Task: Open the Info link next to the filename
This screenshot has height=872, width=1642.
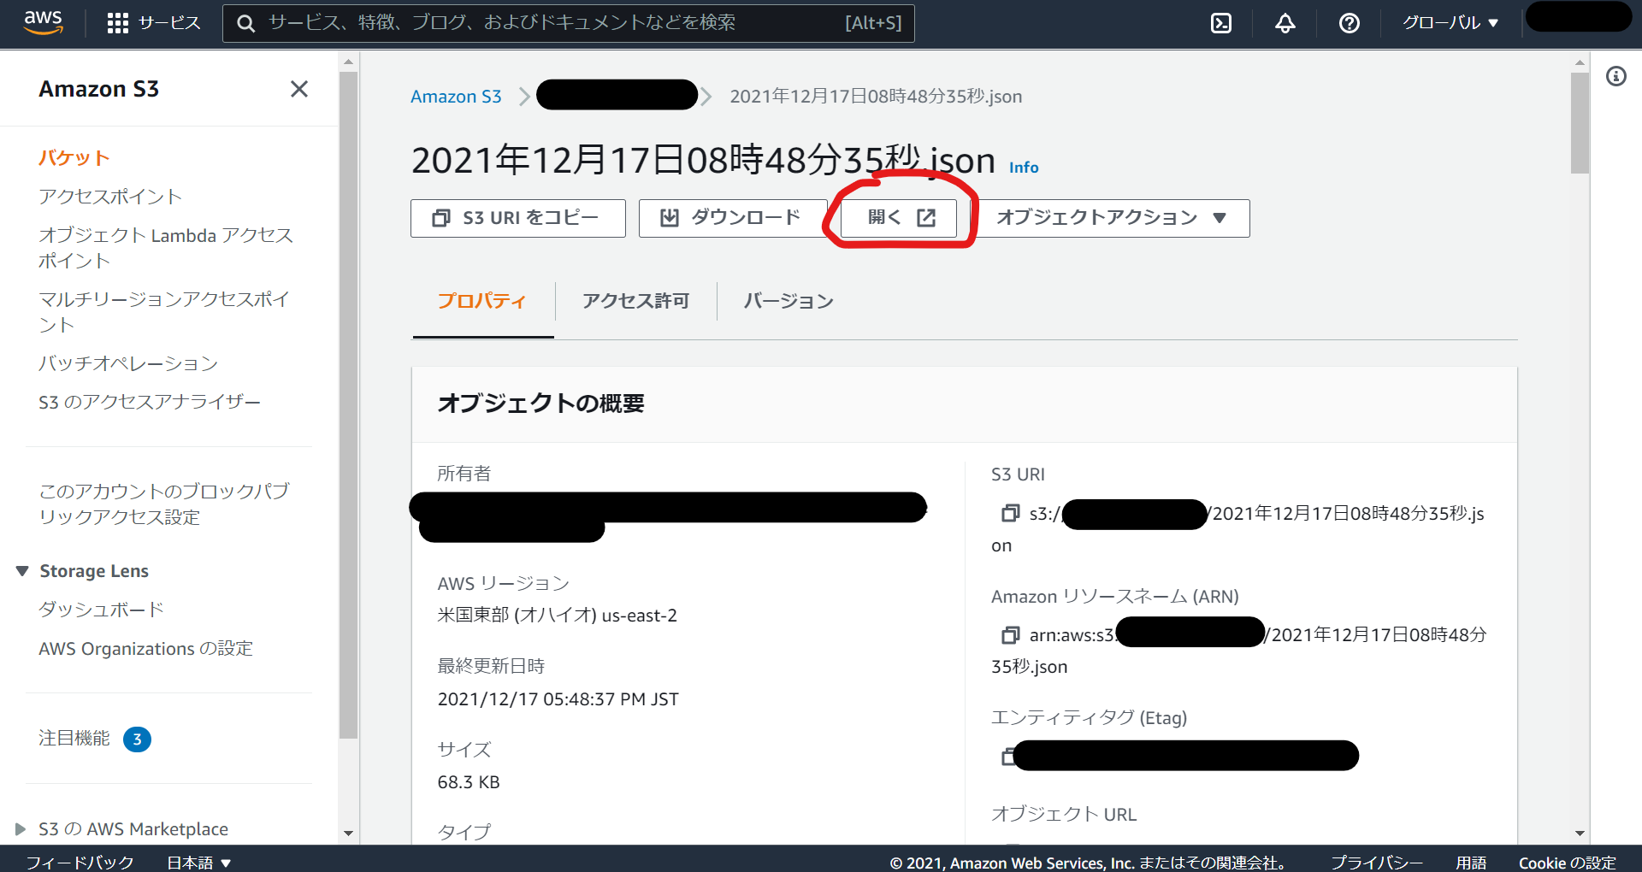Action: pyautogui.click(x=1023, y=167)
